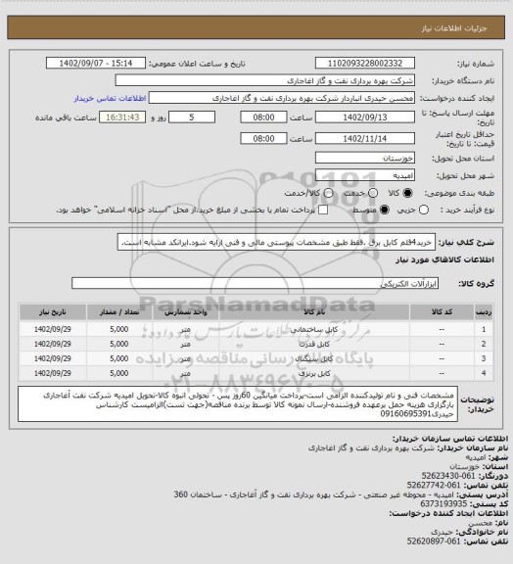This screenshot has width=513, height=564.
Task: Click the کد کالا column header
Action: point(442,312)
